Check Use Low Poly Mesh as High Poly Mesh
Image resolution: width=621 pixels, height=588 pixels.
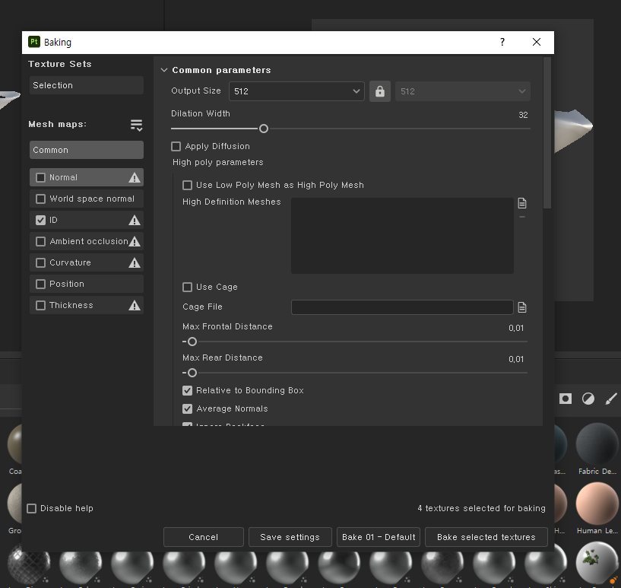click(187, 185)
